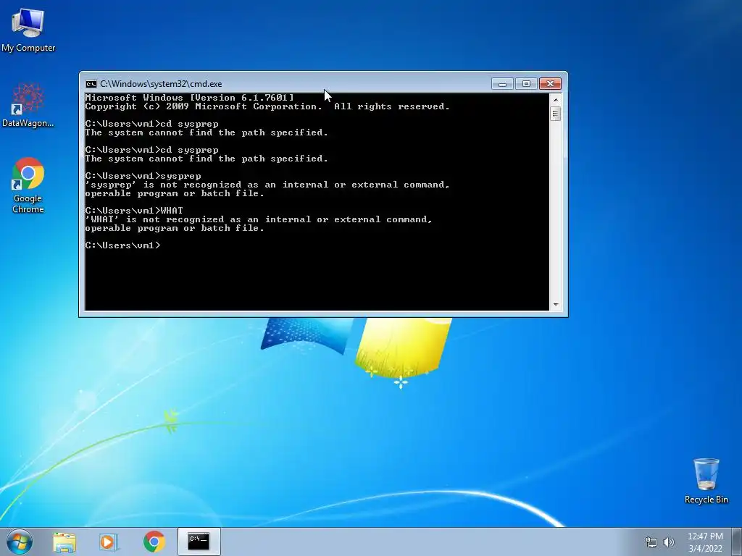
Task: Select the Recycle Bin desktop icon
Action: tap(706, 481)
